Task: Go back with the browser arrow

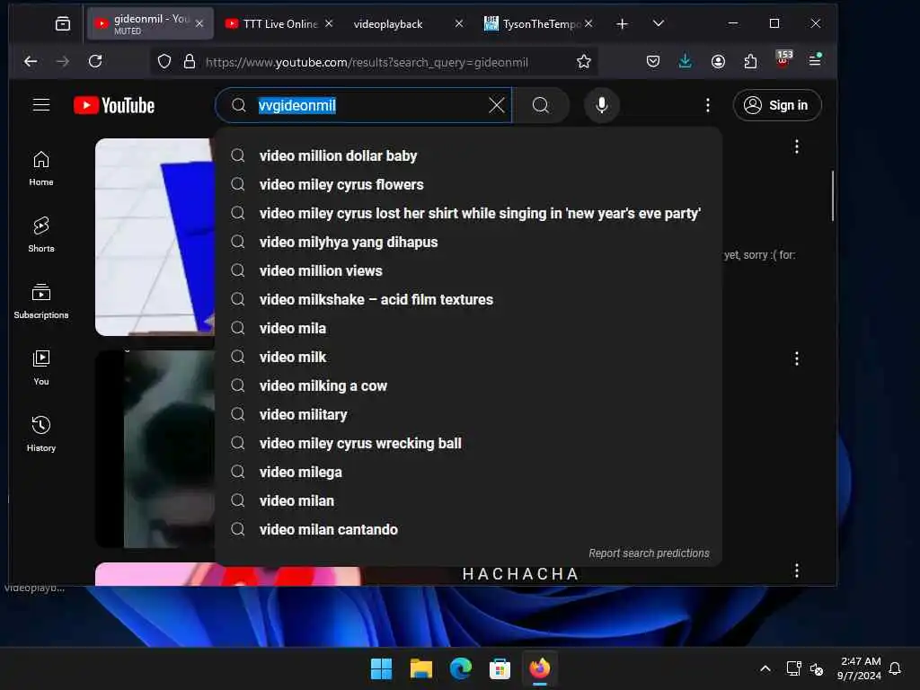Action: pyautogui.click(x=31, y=62)
